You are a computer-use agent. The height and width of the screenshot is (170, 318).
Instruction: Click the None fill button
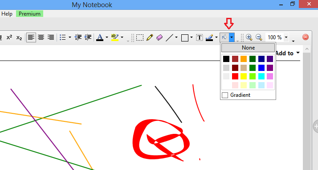[x=248, y=48]
